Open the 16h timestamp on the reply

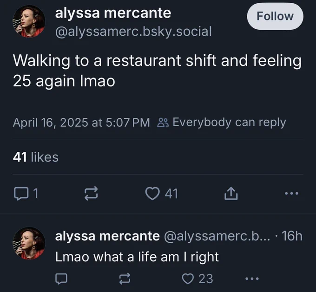[292, 236]
